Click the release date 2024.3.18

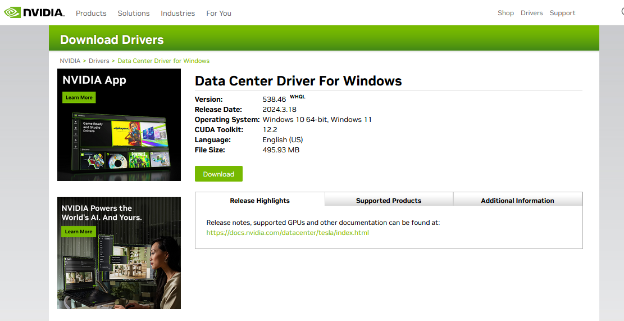tap(279, 110)
